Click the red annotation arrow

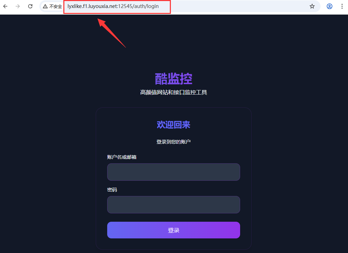[x=111, y=33]
